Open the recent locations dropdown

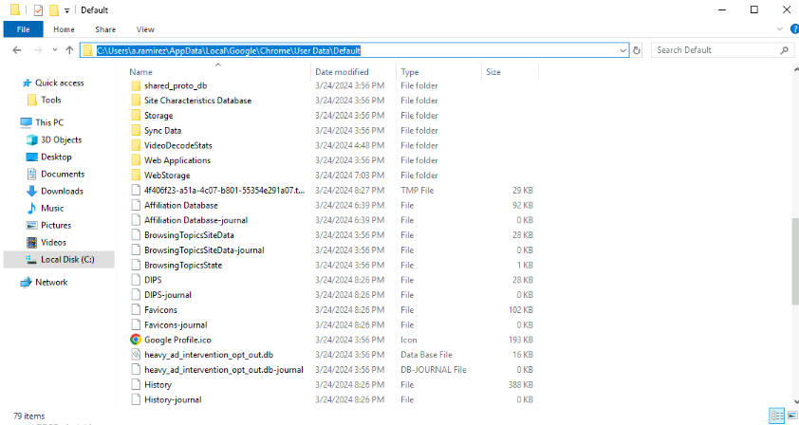tap(54, 50)
